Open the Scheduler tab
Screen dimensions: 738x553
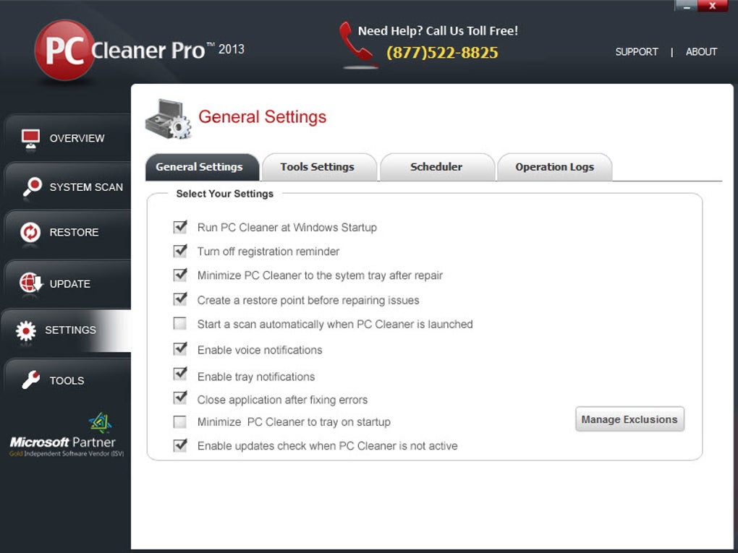pyautogui.click(x=437, y=167)
